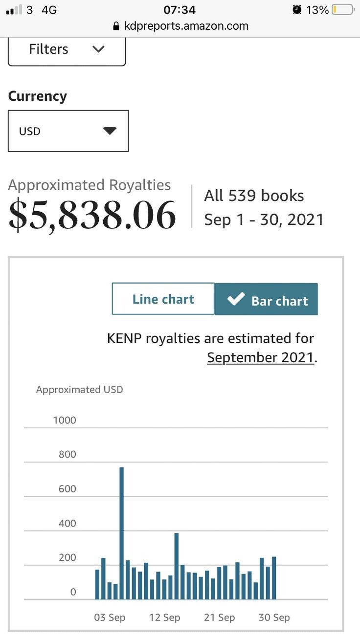
Task: Tap the padlock icon in address bar
Action: tap(116, 26)
